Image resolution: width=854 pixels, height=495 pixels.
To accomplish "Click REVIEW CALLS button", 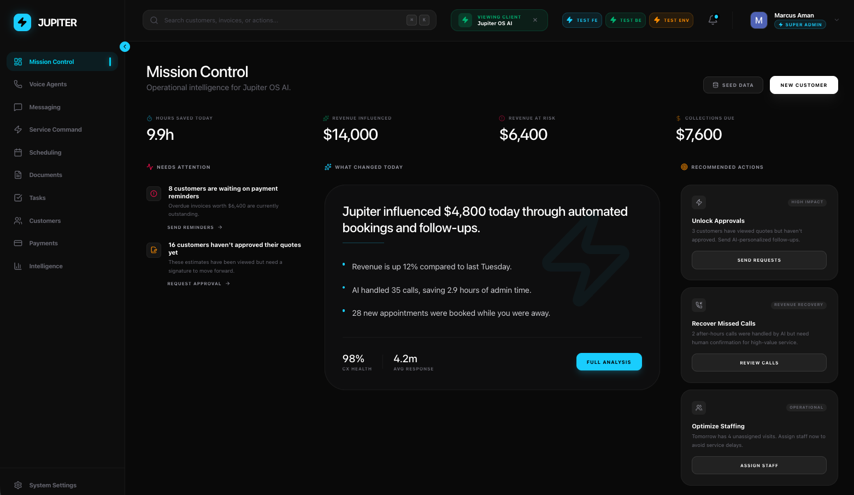I will click(x=759, y=363).
